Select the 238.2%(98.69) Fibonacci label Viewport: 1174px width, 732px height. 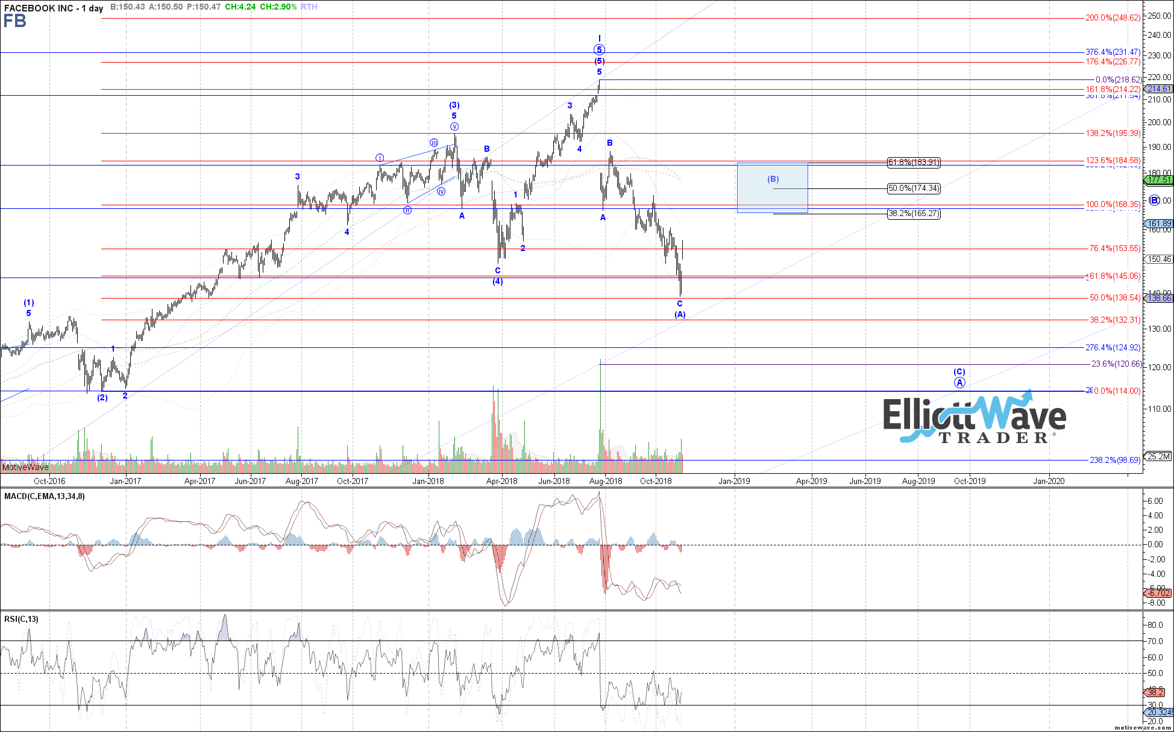coord(1114,461)
